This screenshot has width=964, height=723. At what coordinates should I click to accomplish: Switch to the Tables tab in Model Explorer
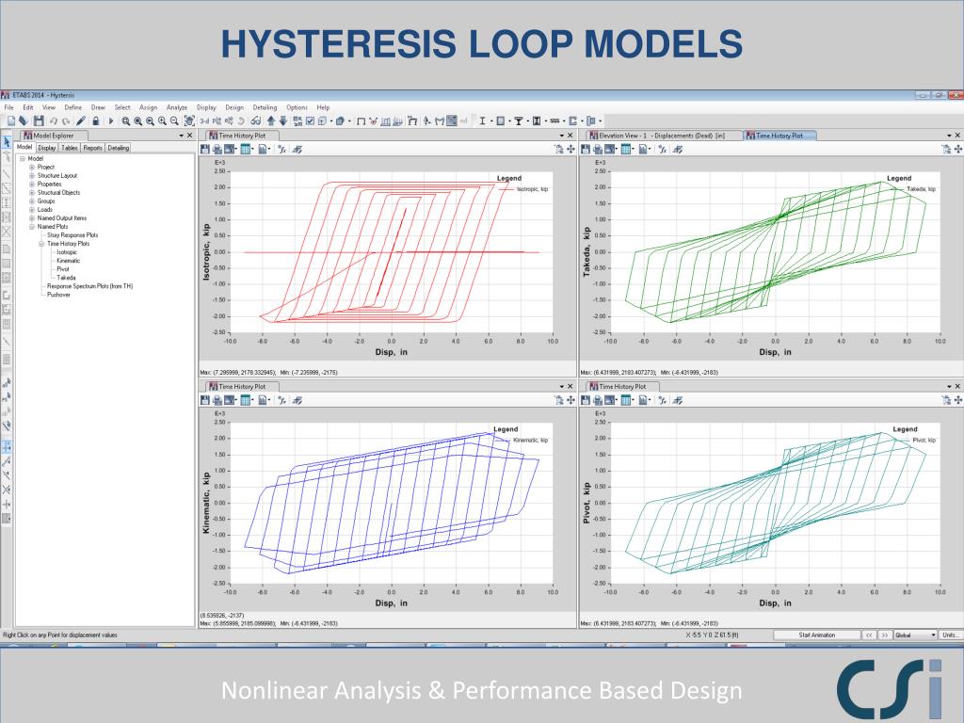tap(70, 148)
